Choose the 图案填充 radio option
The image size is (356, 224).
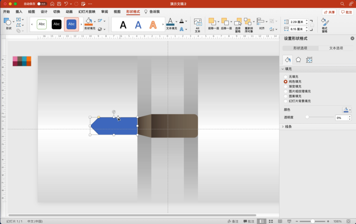click(x=285, y=96)
